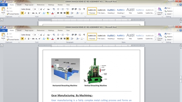Open font name dropdown in front window
Screen dimensions: 182x102
pos(33,35)
